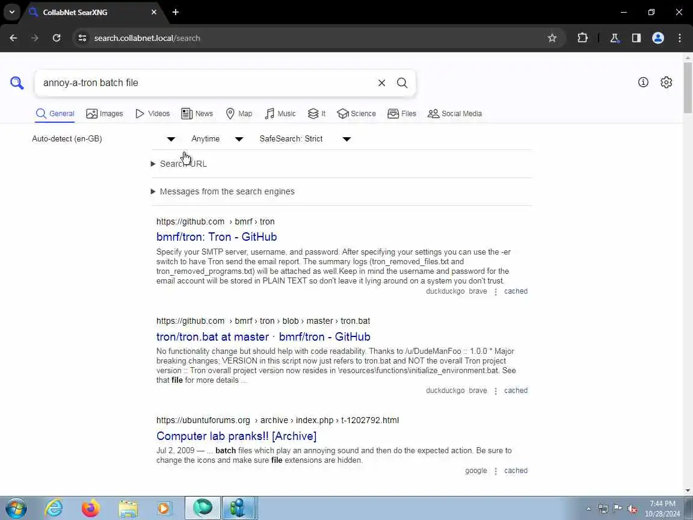The image size is (693, 520).
Task: Open the muted volume tray icon
Action: (x=632, y=509)
